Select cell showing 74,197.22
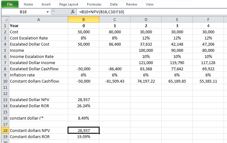The height and width of the screenshot is (143, 227). click(146, 81)
